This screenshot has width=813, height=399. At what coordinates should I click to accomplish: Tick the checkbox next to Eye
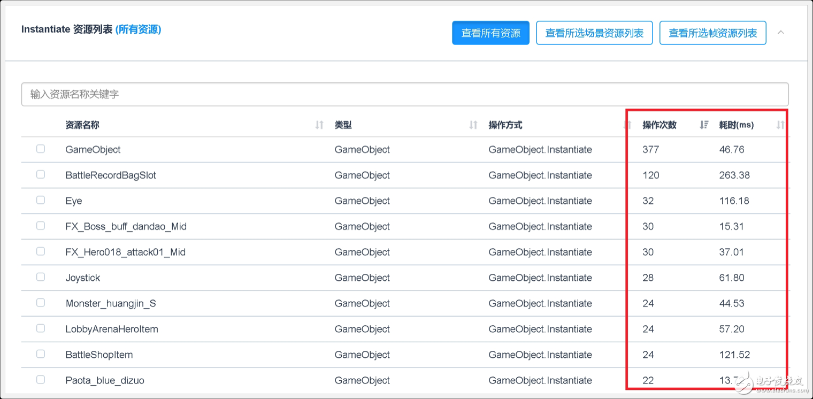(x=41, y=201)
